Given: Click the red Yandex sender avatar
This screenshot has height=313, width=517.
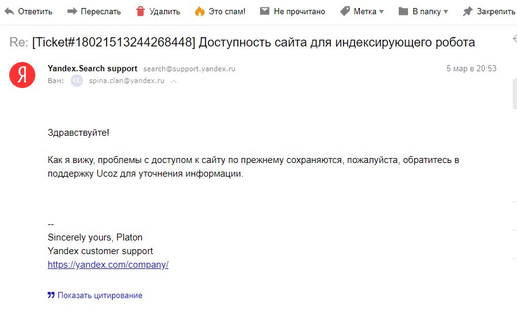Looking at the screenshot, I should 22,75.
